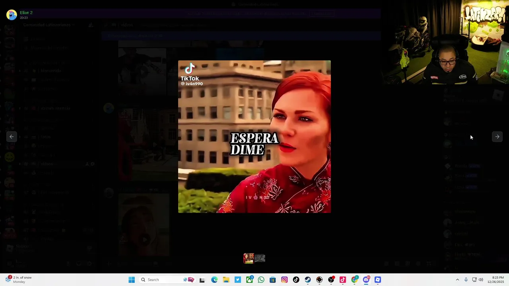509x286 pixels.
Task: Click the microphone tray icon
Action: click(466, 280)
